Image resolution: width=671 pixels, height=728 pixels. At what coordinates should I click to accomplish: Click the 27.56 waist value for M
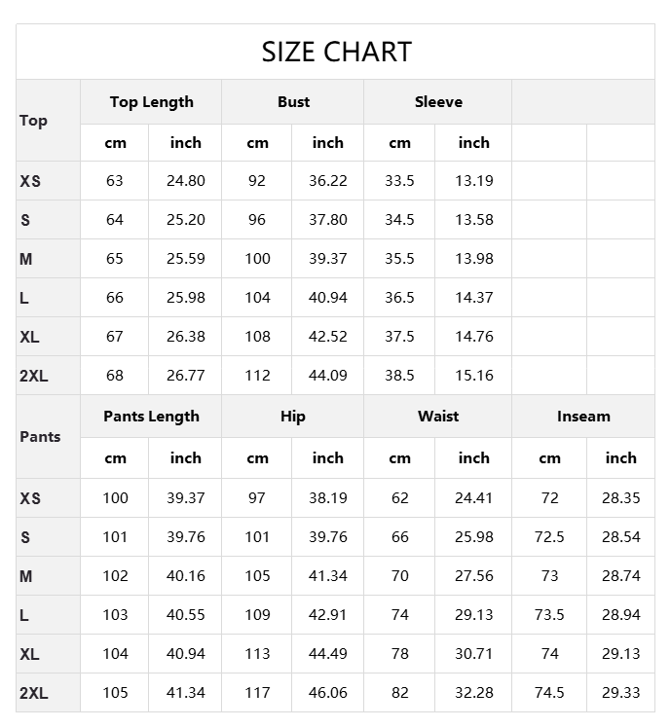(474, 576)
